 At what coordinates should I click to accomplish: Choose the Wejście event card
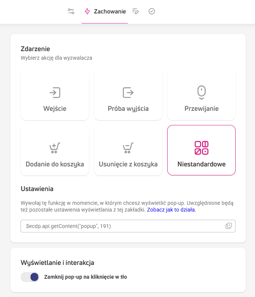(55, 95)
